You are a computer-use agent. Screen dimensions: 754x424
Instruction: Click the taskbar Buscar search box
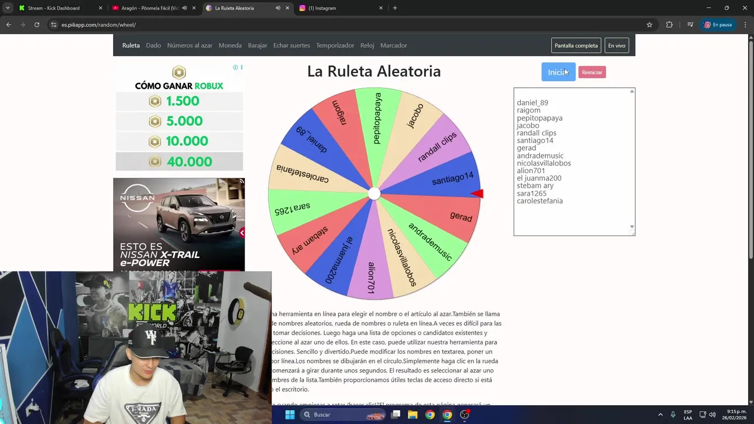(x=344, y=415)
